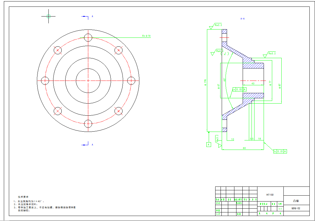Select the lower A section-cut arrow below the flange
The height and width of the screenshot is (221, 315).
click(85, 144)
